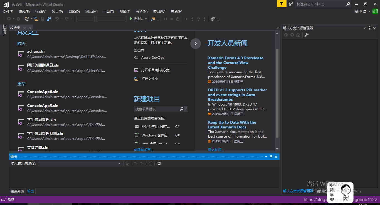Toggle auto-hide pin on Output panel
The height and width of the screenshot is (205, 380).
[271, 157]
